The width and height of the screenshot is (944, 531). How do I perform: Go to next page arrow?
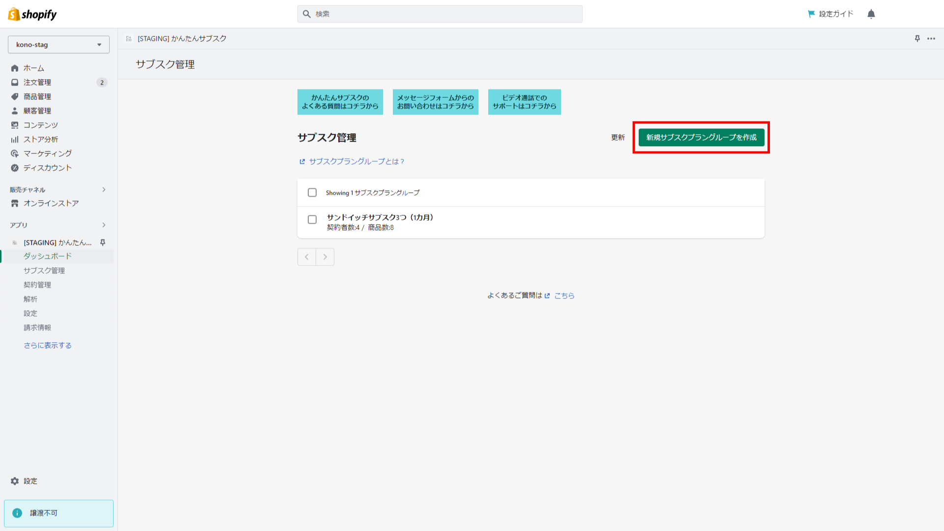325,257
